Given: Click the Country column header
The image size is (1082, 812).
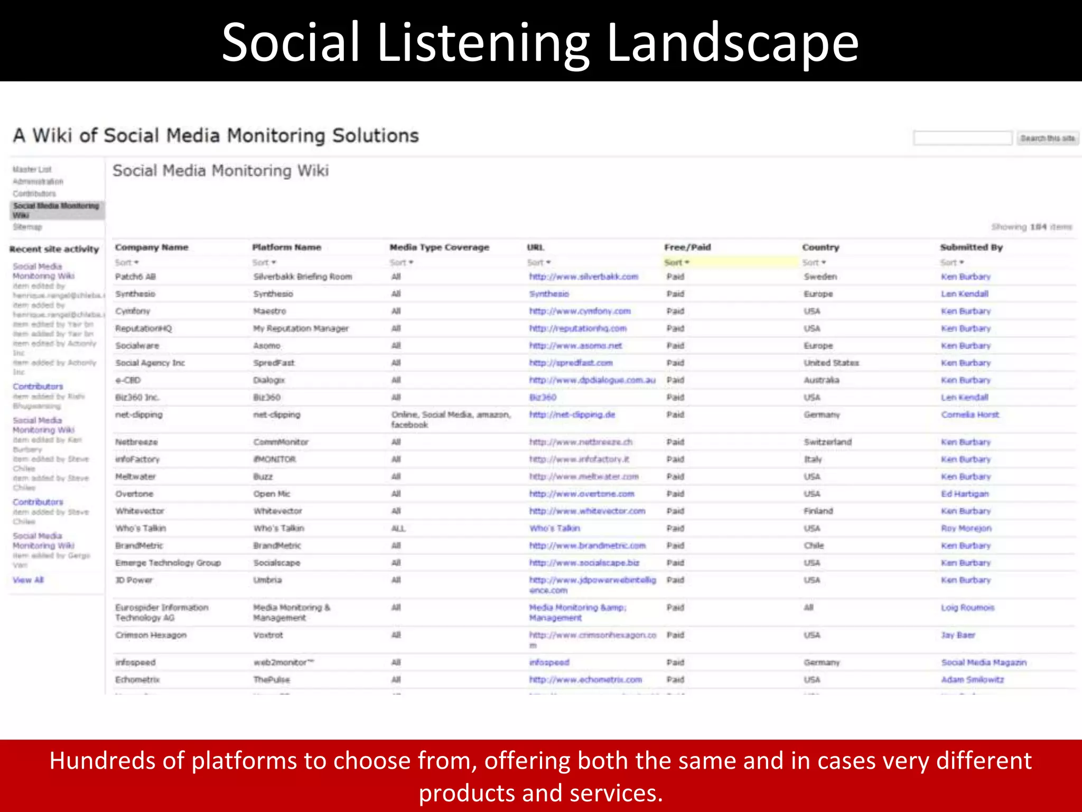Looking at the screenshot, I should tap(820, 247).
